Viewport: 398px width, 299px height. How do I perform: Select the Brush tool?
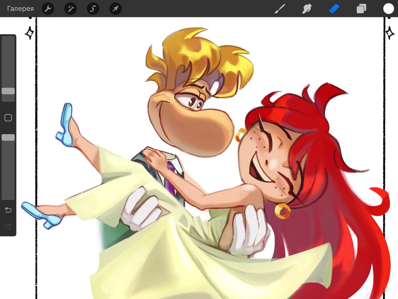(280, 9)
